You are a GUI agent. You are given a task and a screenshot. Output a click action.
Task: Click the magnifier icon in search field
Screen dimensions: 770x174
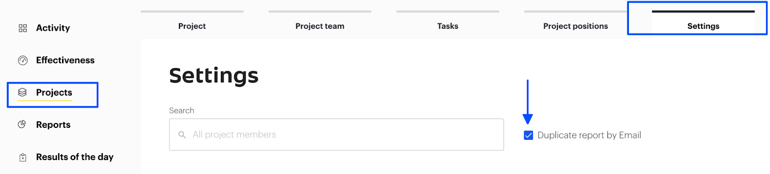coord(182,135)
